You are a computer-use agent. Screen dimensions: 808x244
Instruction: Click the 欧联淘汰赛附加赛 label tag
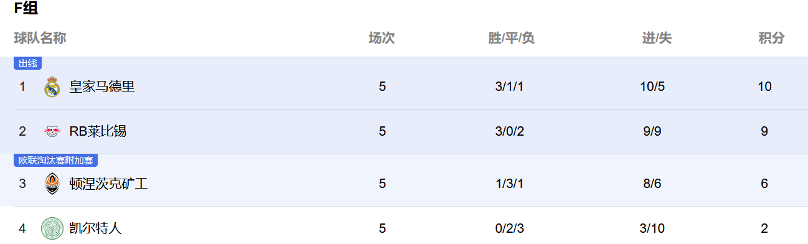[56, 161]
